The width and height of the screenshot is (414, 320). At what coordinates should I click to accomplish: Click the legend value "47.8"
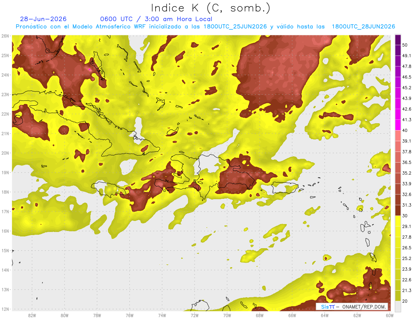pyautogui.click(x=407, y=66)
